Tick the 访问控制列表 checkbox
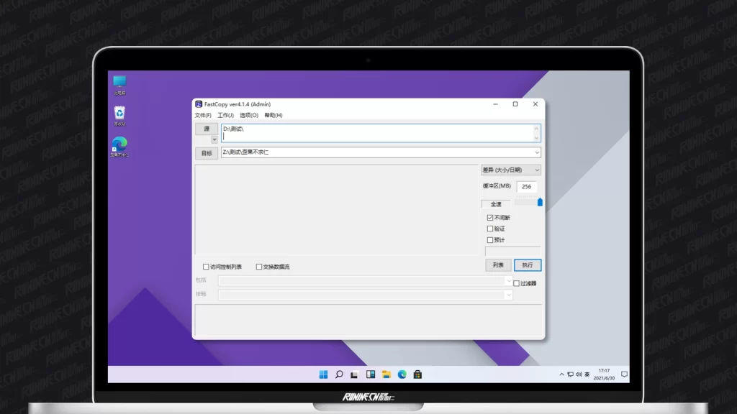Screen dimensions: 737x414 point(206,267)
